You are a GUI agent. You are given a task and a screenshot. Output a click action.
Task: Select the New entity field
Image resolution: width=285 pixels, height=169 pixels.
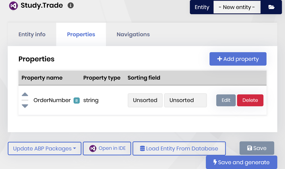coord(237,7)
